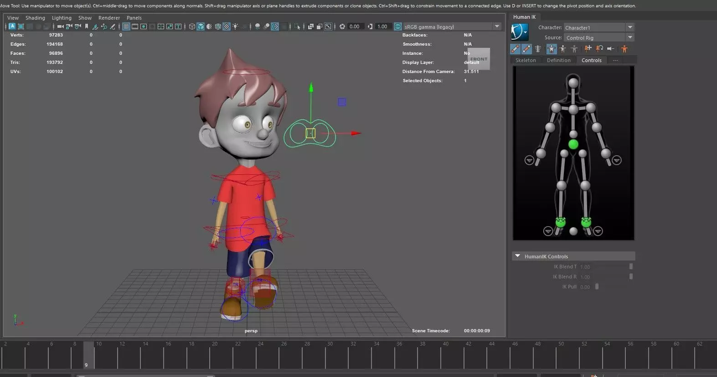Screen dimensions: 717x377
Task: Select the head effector in HumanIK figure
Action: point(573,83)
